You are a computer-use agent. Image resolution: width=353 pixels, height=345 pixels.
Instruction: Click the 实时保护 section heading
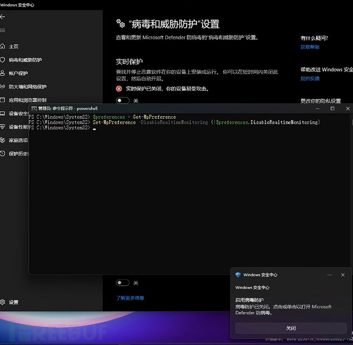click(129, 62)
